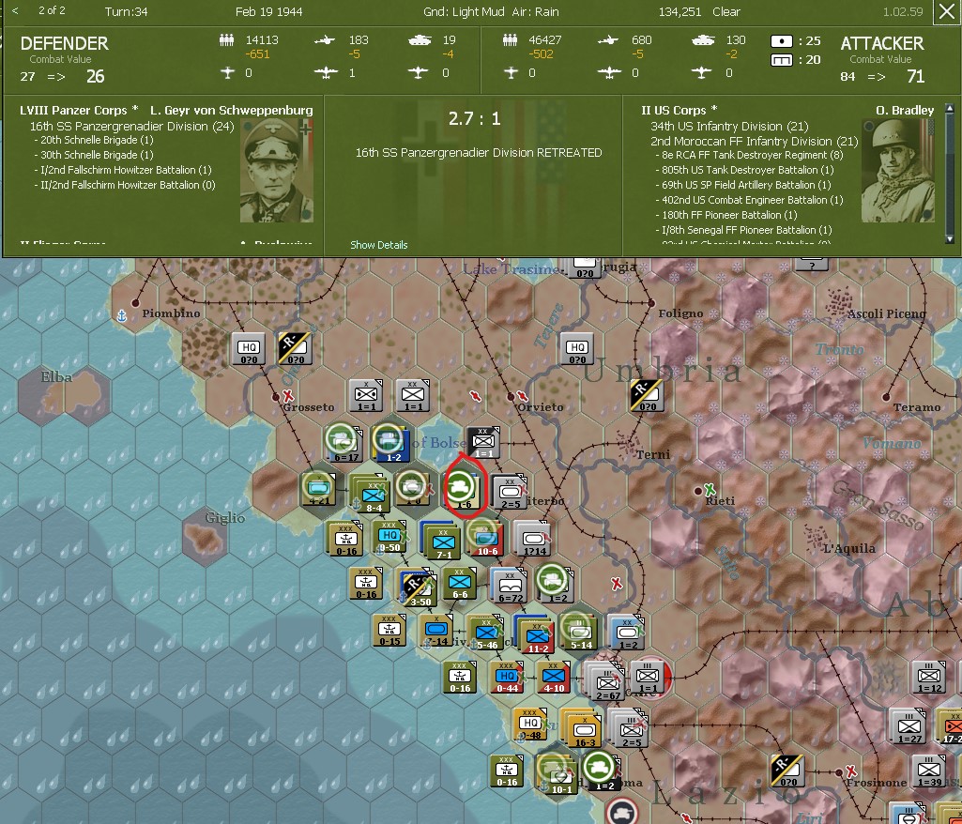This screenshot has height=824, width=962.
Task: Click the Grosseto city marker
Action: [276, 397]
